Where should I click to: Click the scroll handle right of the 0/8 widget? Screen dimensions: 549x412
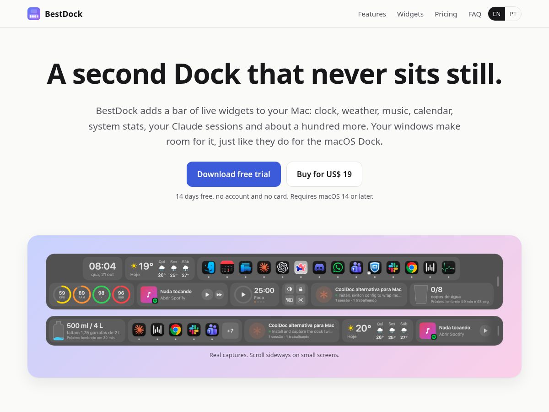498,282
